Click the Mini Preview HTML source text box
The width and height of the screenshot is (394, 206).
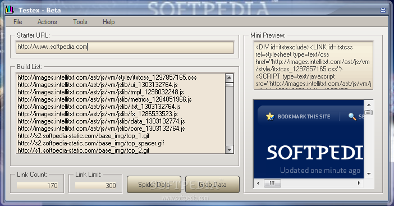313,66
